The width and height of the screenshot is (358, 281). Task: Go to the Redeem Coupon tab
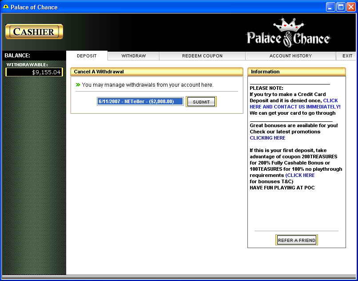[202, 56]
